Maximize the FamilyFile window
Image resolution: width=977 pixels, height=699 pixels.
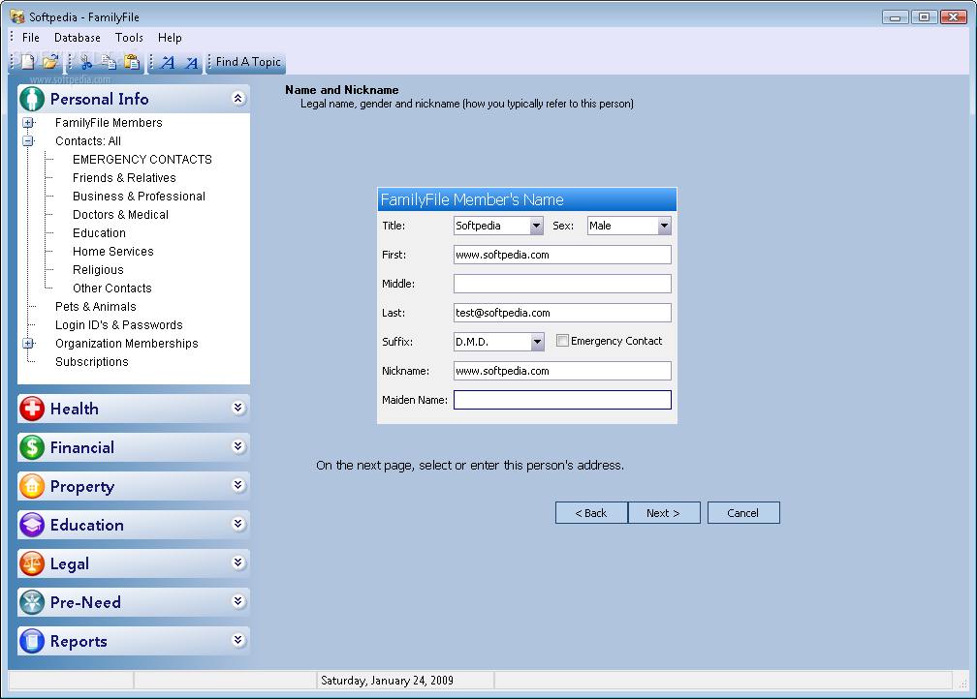coord(924,16)
